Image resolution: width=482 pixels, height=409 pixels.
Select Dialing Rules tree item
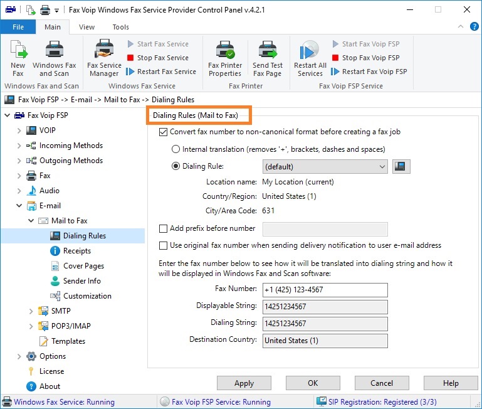(84, 236)
